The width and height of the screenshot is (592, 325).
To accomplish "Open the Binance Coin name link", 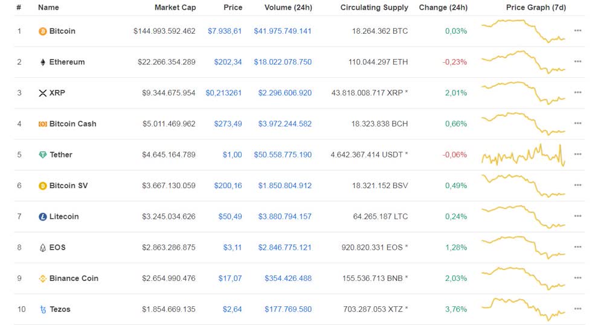I will tap(74, 278).
